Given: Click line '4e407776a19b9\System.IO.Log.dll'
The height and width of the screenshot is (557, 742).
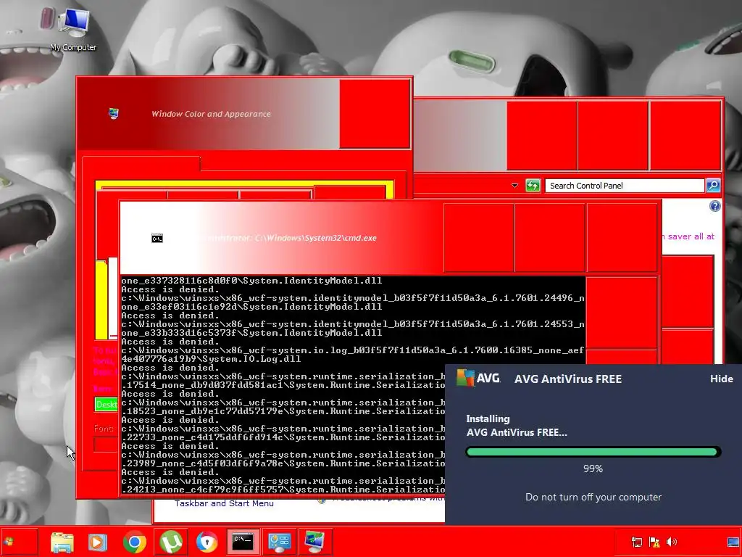Looking at the screenshot, I should 211,358.
